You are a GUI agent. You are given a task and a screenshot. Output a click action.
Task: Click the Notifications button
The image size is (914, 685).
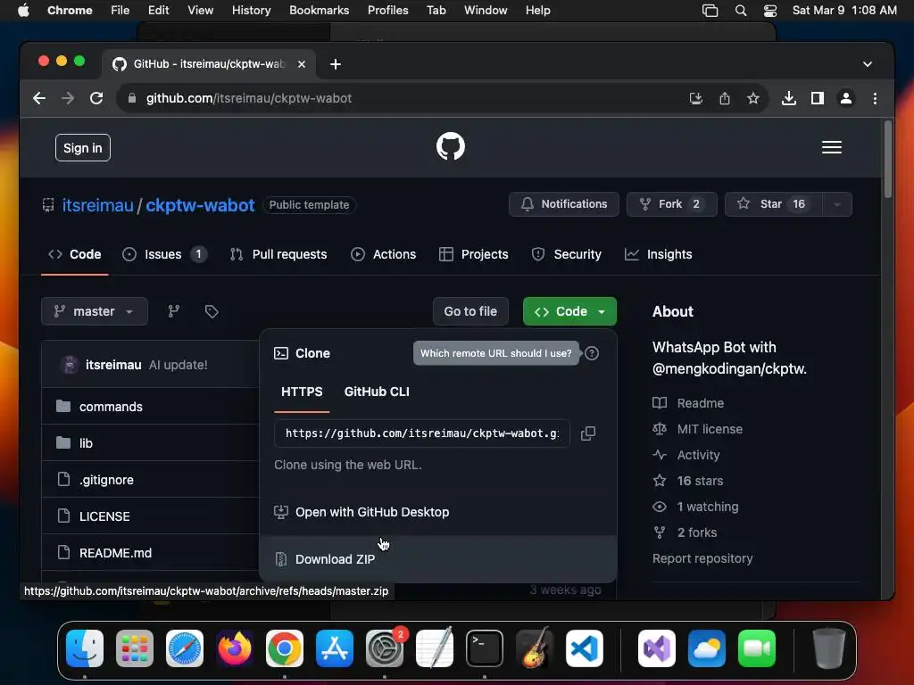[x=564, y=204]
